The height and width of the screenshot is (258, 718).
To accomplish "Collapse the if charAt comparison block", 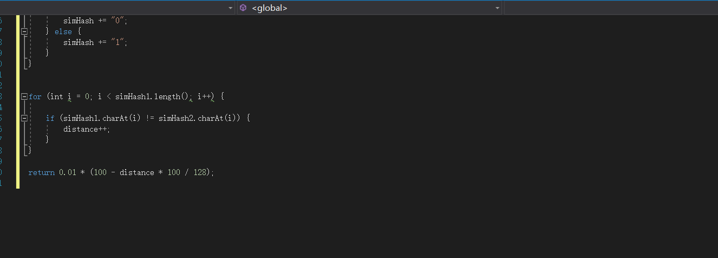I will coord(24,118).
